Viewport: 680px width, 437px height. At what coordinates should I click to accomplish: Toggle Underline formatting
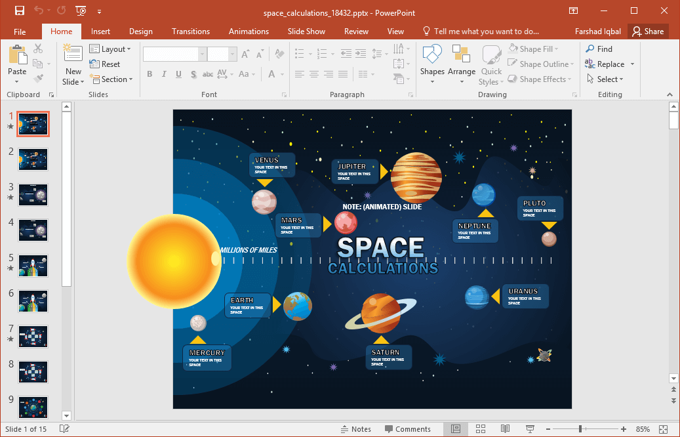178,74
